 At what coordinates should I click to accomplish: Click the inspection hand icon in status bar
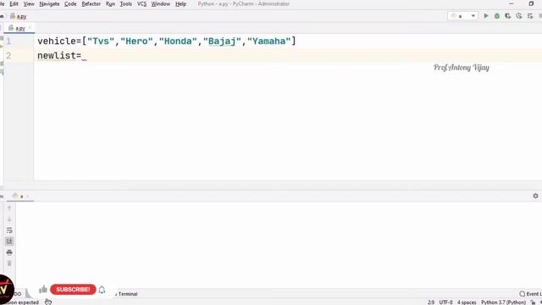[x=48, y=302]
